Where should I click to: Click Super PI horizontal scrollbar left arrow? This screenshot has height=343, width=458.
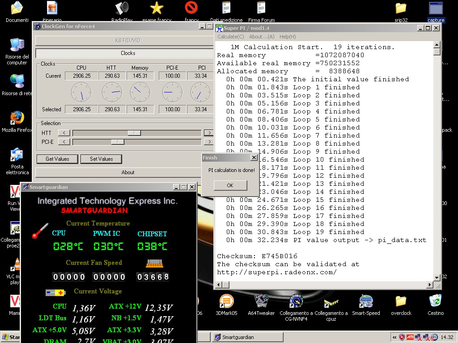pyautogui.click(x=219, y=284)
